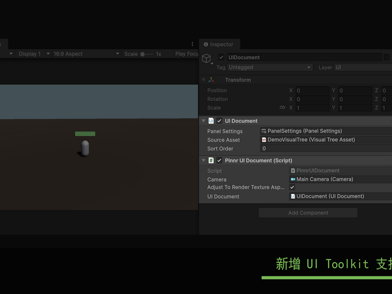Disable the UI Document component checkbox
This screenshot has height=294, width=392.
[219, 121]
